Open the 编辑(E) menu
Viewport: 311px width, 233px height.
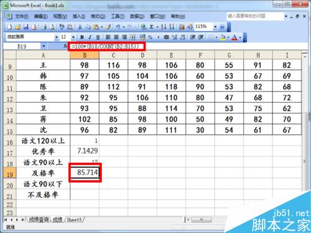(x=40, y=16)
